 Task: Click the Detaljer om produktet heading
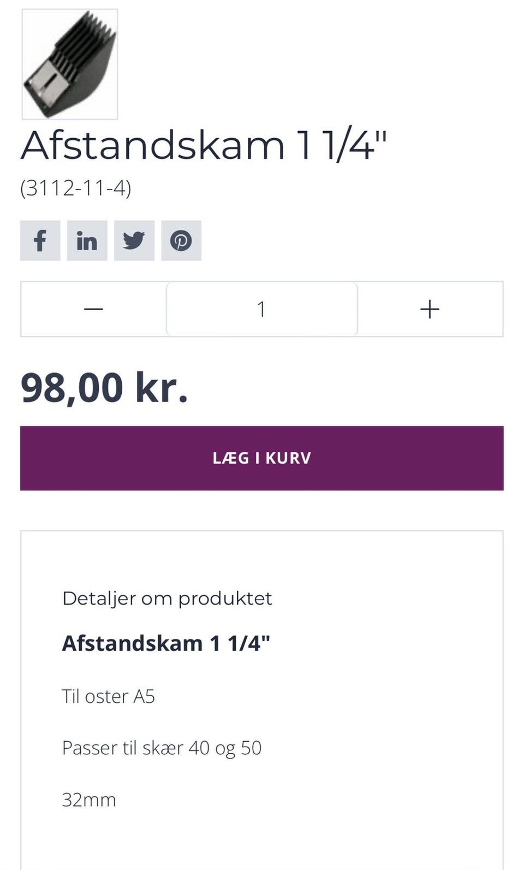tap(167, 599)
